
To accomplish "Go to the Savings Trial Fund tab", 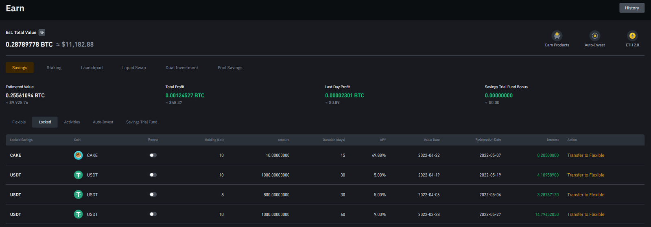I will (142, 122).
